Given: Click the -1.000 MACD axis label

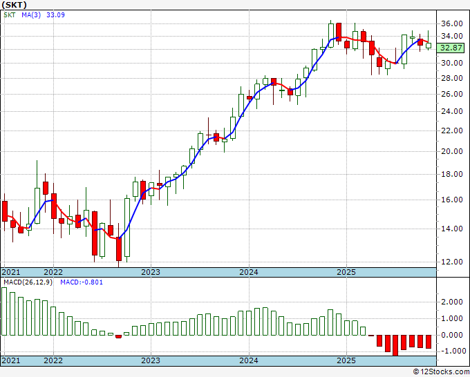Looking at the screenshot, I should pos(452,351).
